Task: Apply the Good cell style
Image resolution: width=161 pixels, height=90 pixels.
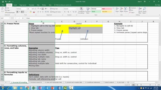Action: pyautogui.click(x=96, y=11)
